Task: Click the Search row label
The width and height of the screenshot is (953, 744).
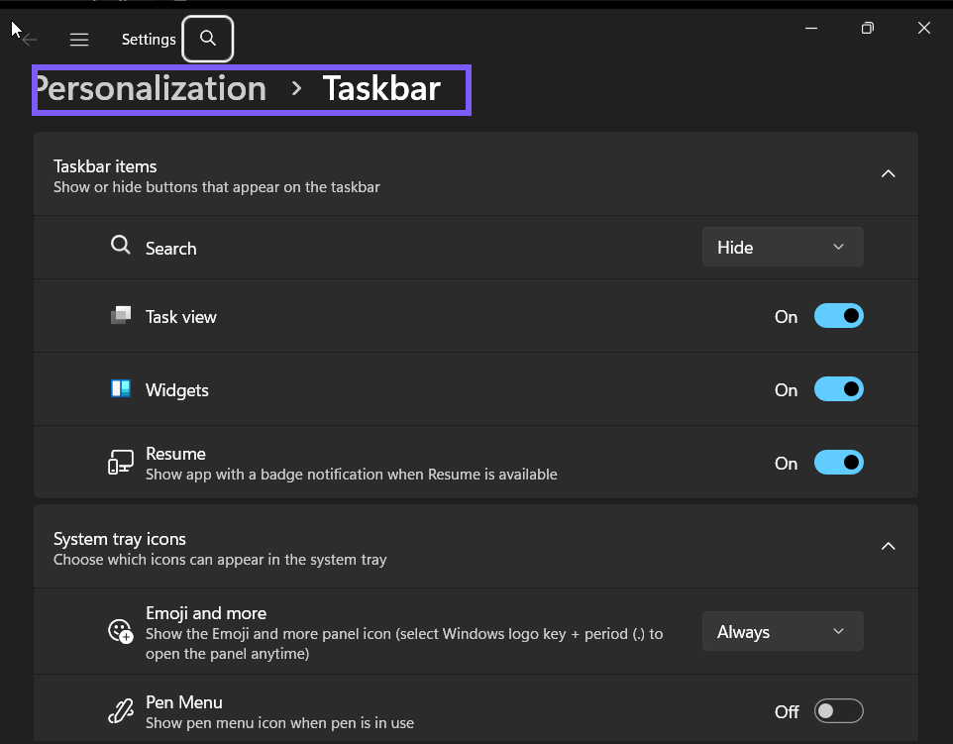Action: pos(170,249)
